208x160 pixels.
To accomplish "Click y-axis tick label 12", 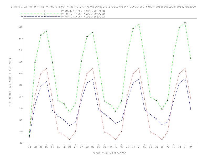I will 20,120.
